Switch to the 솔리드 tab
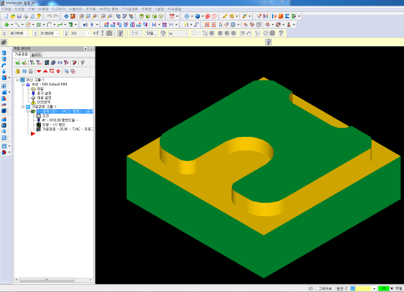404x292 pixels. click(x=36, y=55)
